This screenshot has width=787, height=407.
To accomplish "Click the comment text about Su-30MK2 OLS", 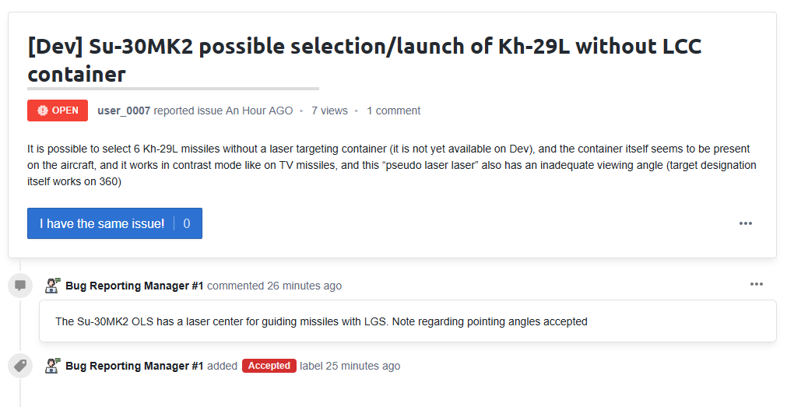I will point(321,321).
